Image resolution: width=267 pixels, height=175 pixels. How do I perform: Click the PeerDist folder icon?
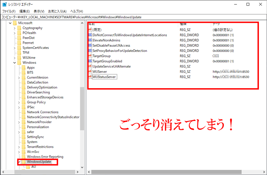click(x=19, y=38)
